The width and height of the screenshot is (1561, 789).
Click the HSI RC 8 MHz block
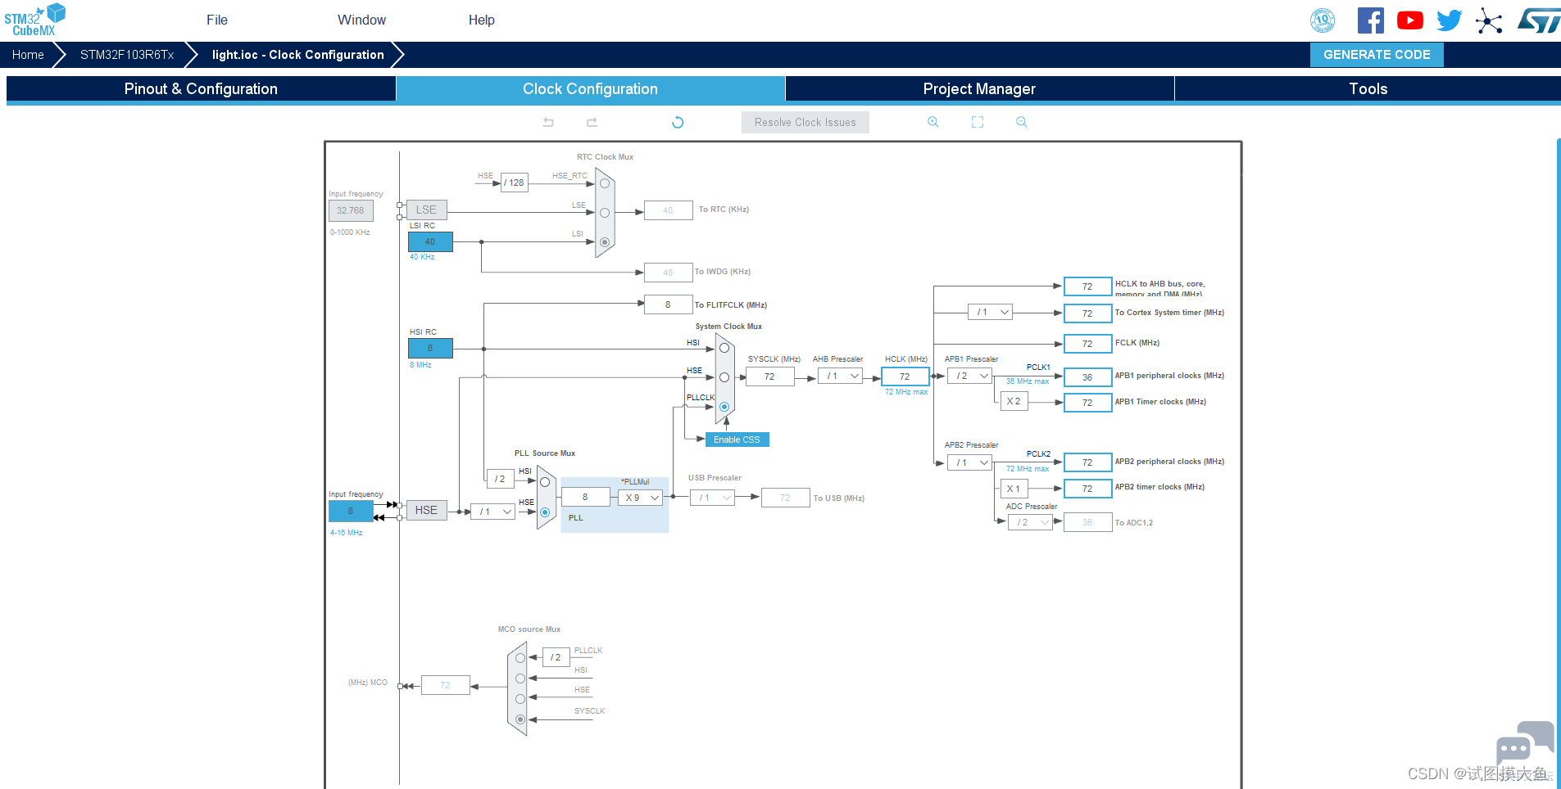pyautogui.click(x=430, y=348)
